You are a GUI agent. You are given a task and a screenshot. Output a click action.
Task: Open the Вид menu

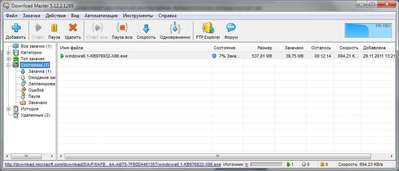click(75, 16)
